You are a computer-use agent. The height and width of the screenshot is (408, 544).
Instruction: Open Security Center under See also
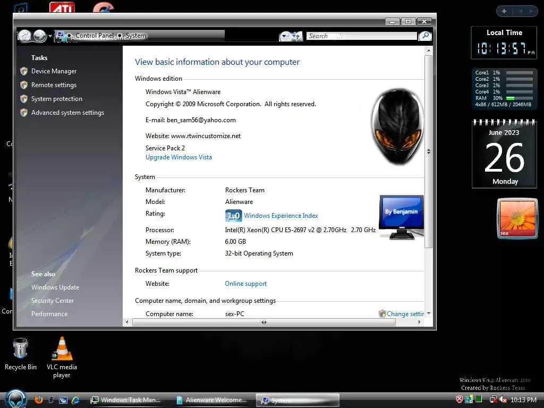pyautogui.click(x=53, y=301)
